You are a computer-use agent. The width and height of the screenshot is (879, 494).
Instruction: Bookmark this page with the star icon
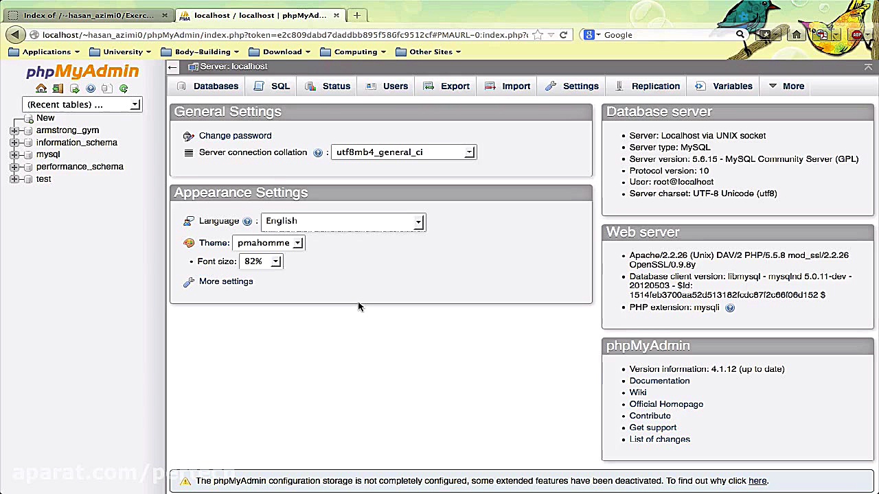coord(538,35)
